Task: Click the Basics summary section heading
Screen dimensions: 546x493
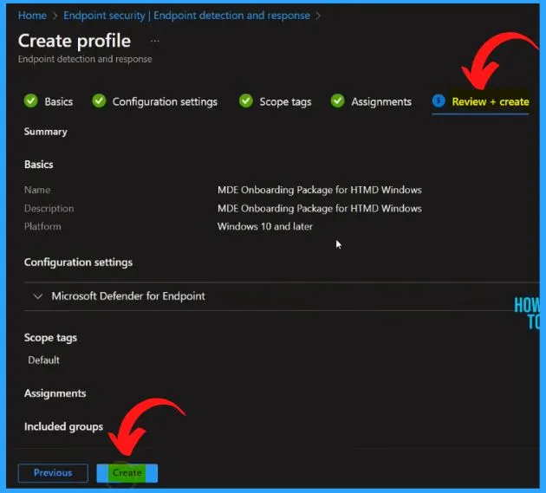Action: [x=39, y=165]
